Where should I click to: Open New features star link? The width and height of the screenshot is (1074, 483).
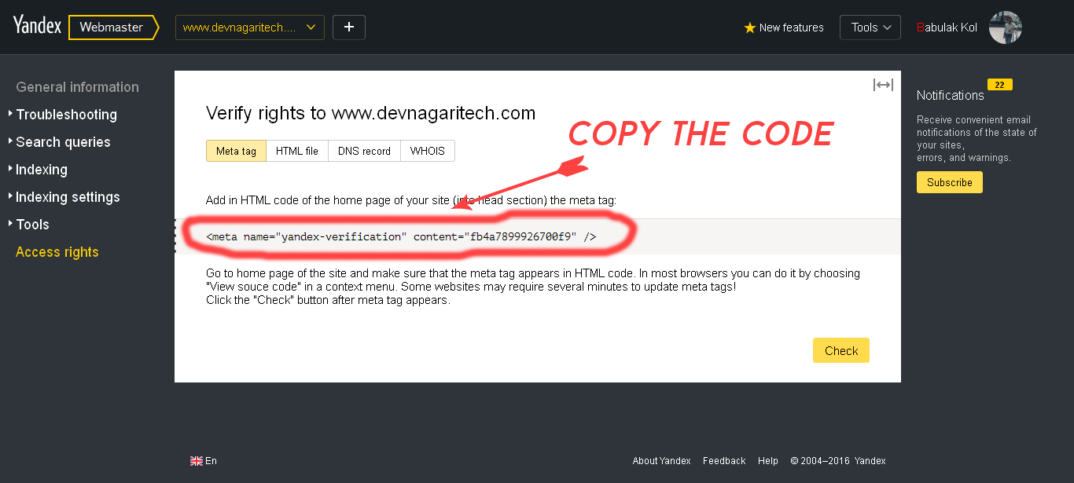coord(784,27)
